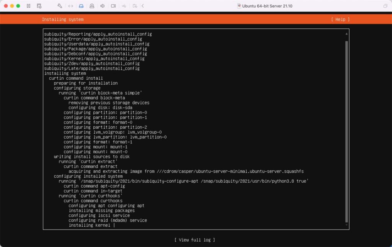Click the scrollbar up arrow
This screenshot has height=247, width=392.
pos(346,33)
